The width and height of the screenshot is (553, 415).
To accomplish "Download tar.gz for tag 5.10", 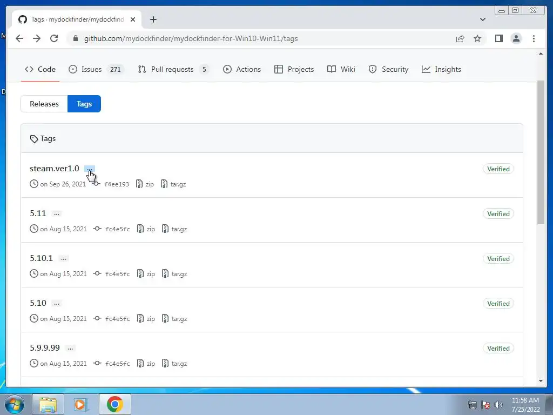I will [x=174, y=319].
